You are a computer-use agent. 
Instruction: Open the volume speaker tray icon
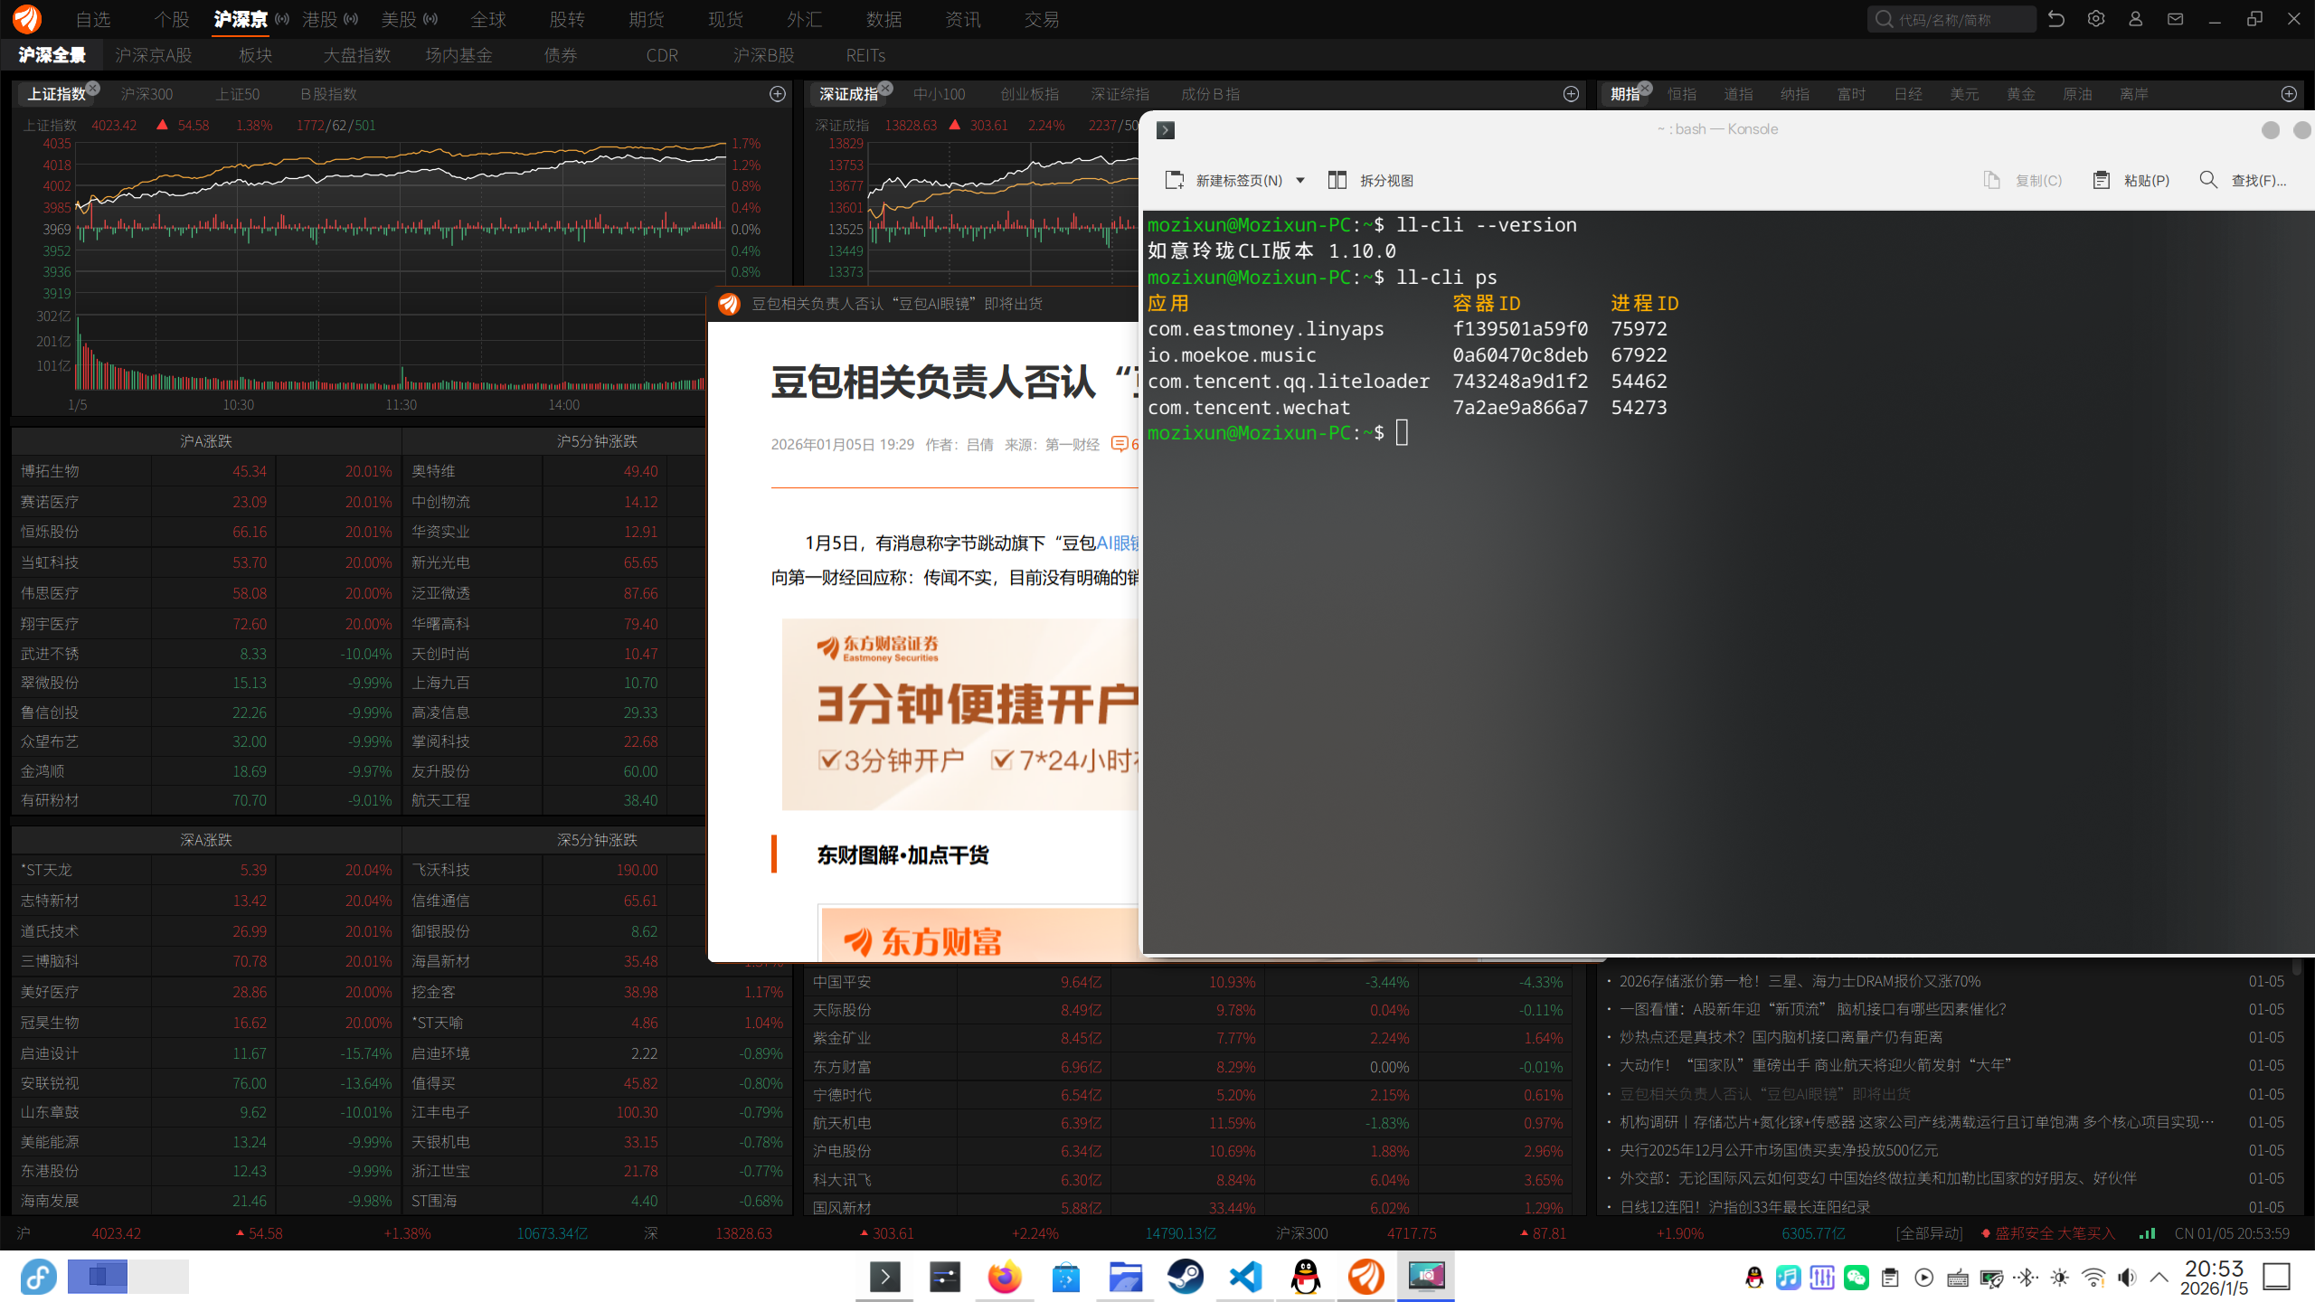pyautogui.click(x=2127, y=1278)
